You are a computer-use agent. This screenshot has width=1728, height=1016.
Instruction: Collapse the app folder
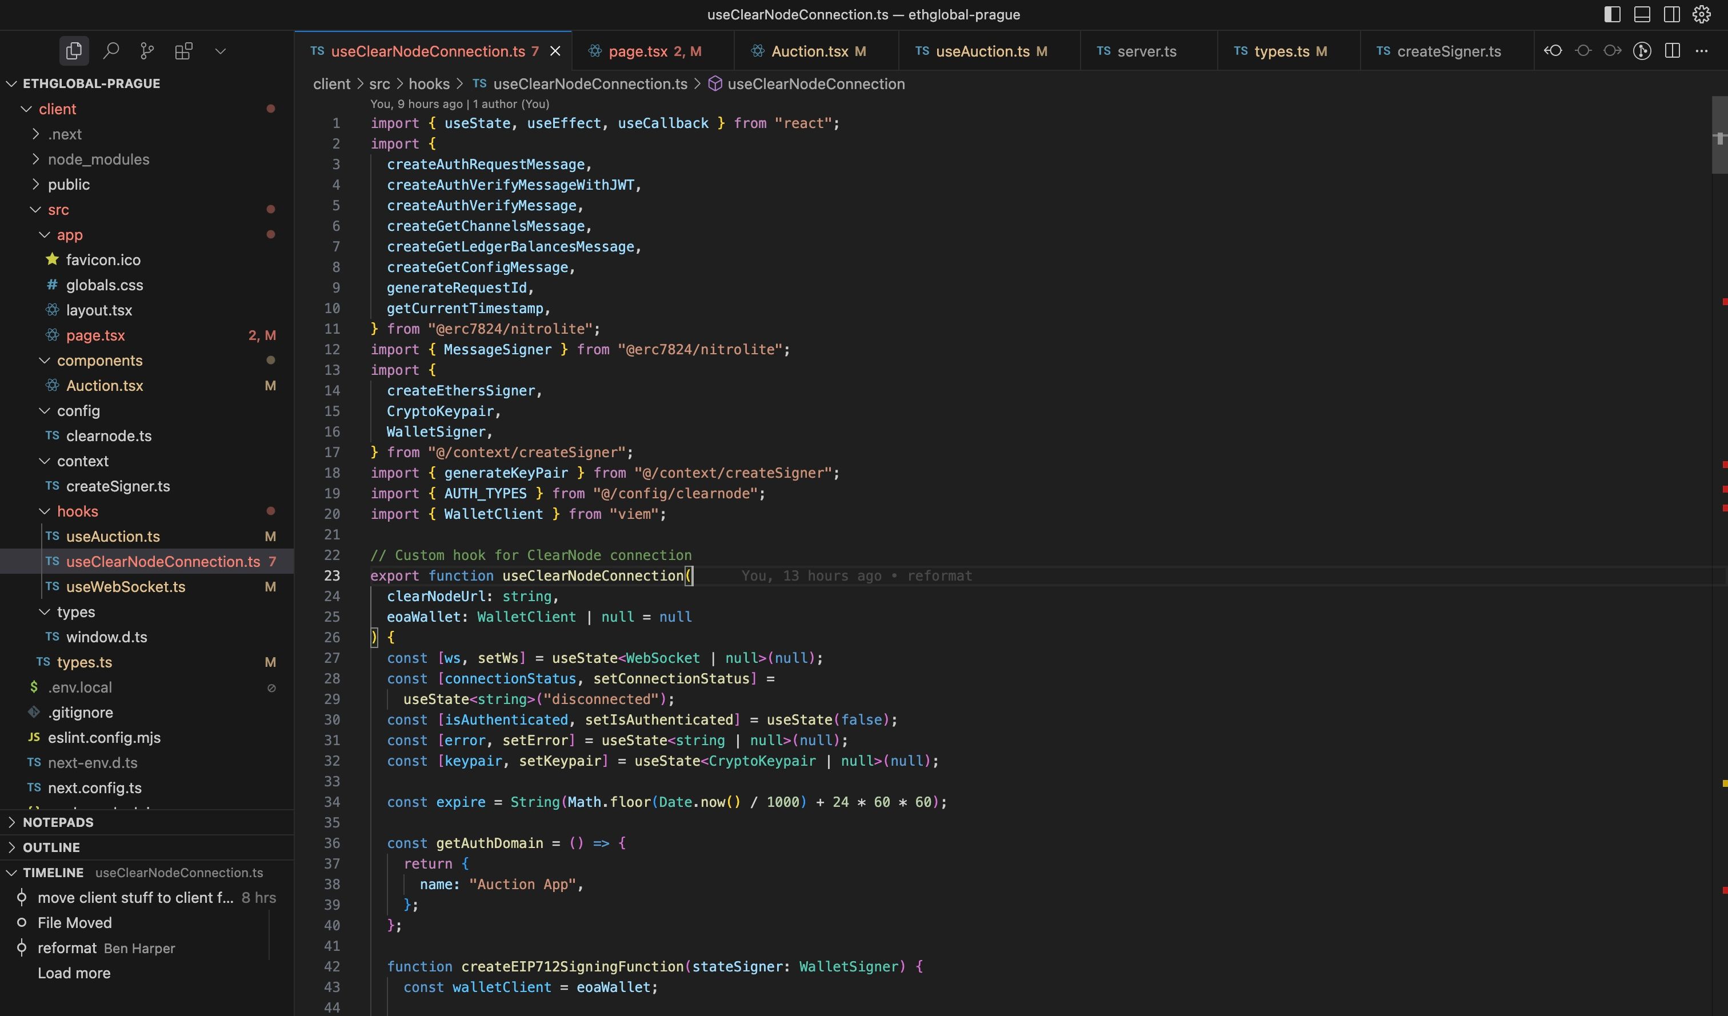pyautogui.click(x=147, y=234)
